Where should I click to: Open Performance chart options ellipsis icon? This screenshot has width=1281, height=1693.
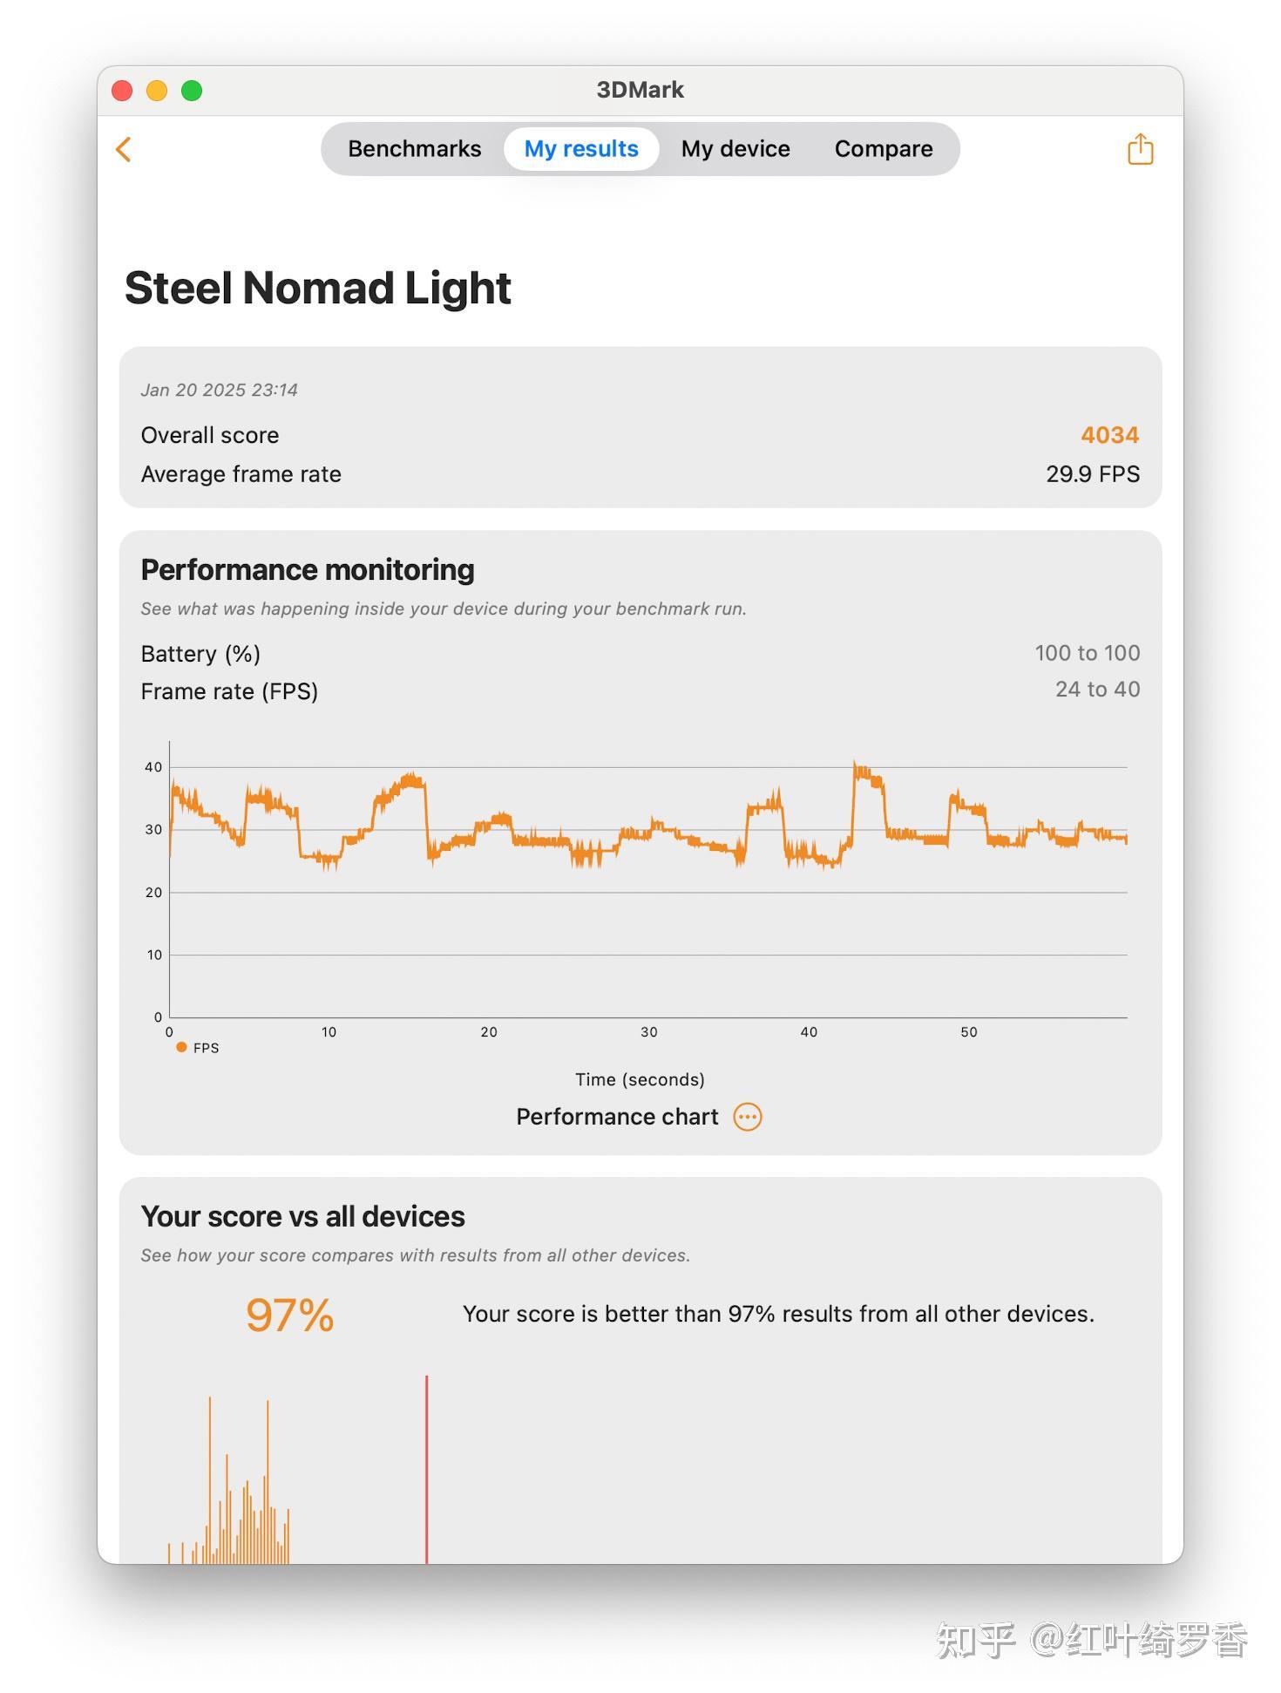click(748, 1117)
